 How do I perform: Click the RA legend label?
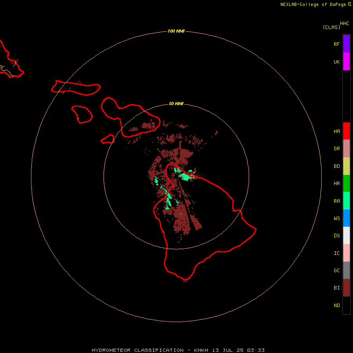[337, 201]
